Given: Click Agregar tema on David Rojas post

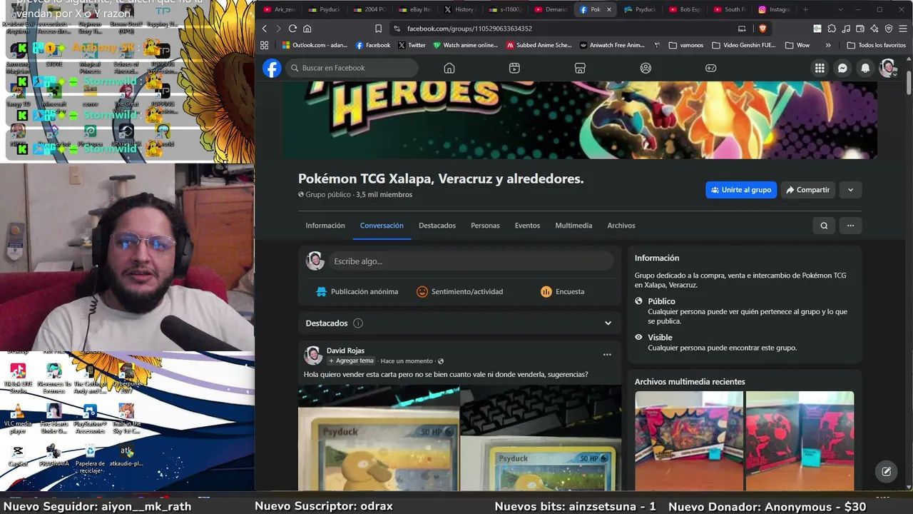Looking at the screenshot, I should (x=351, y=361).
